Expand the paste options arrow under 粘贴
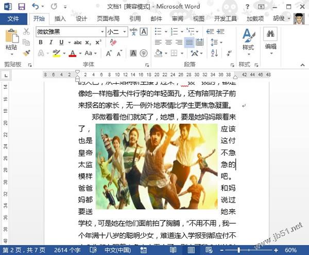 pos(11,54)
